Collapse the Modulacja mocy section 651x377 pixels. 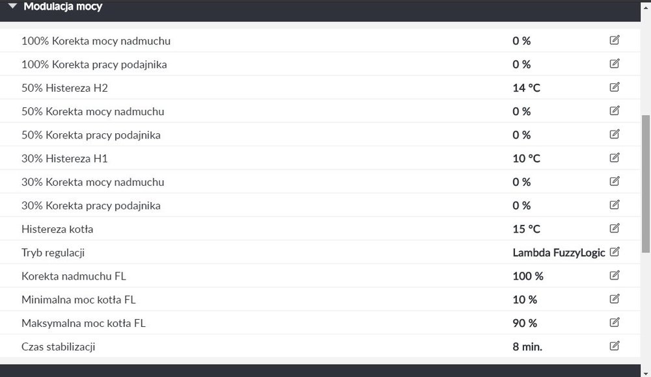click(x=12, y=6)
